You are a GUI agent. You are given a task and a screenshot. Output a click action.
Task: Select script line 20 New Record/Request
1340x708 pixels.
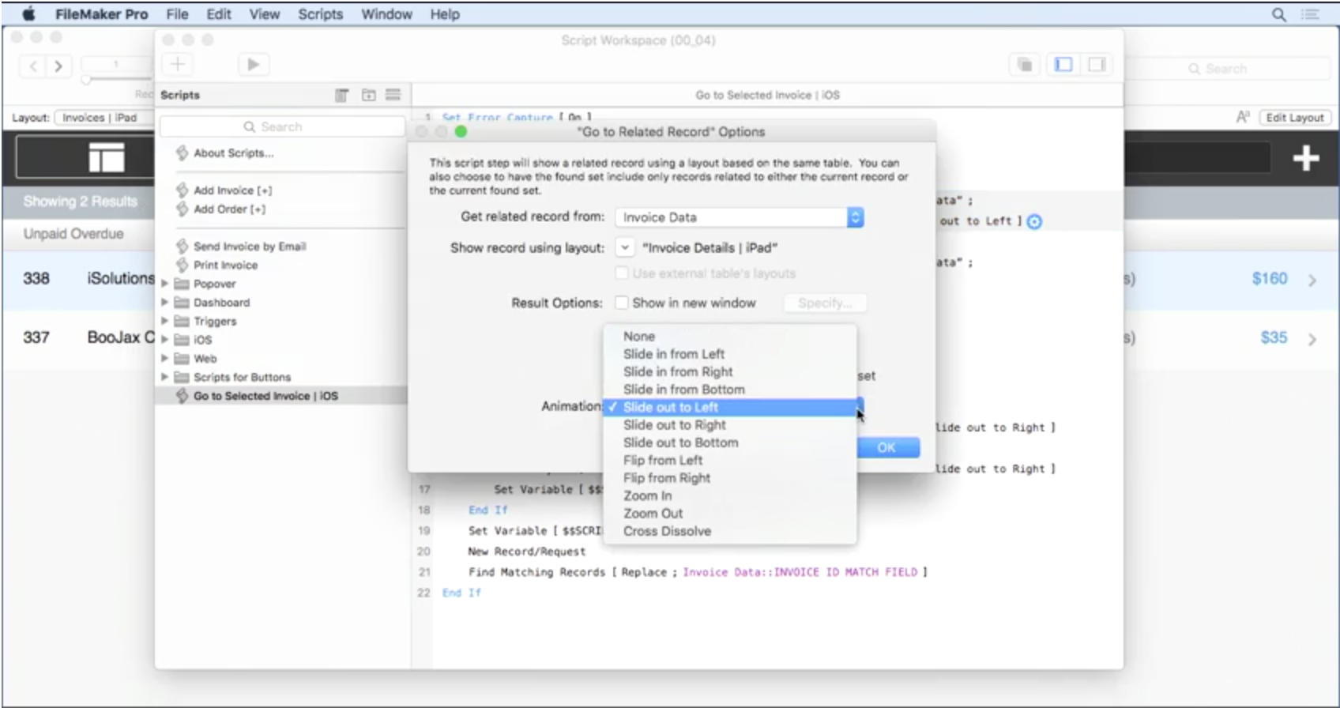point(526,552)
